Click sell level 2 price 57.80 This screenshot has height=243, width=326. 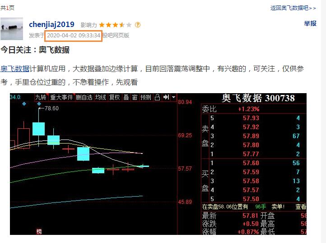pos(251,145)
